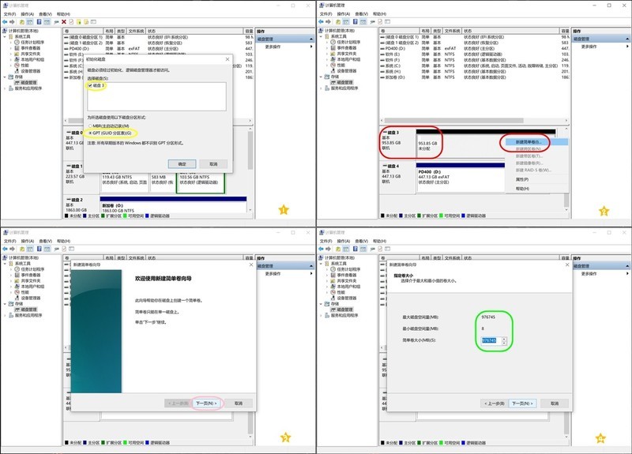Select the GPT (GUID 分区表) radio option

click(90, 133)
